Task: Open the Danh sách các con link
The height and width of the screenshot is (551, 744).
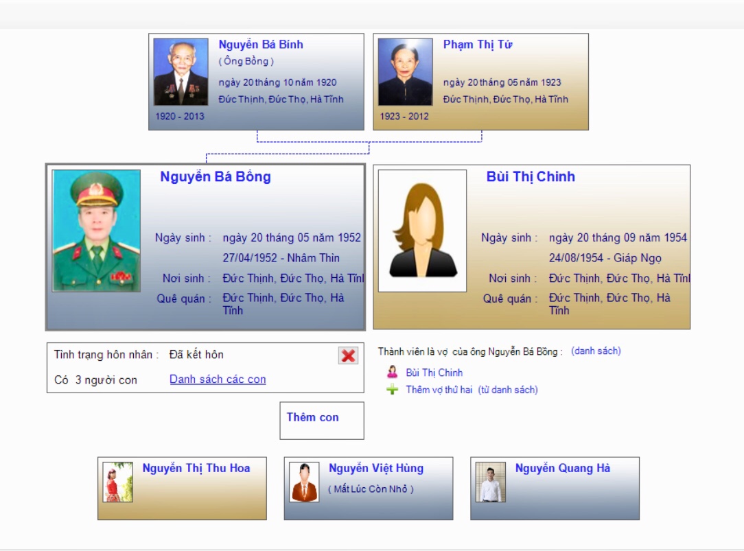Action: 218,379
